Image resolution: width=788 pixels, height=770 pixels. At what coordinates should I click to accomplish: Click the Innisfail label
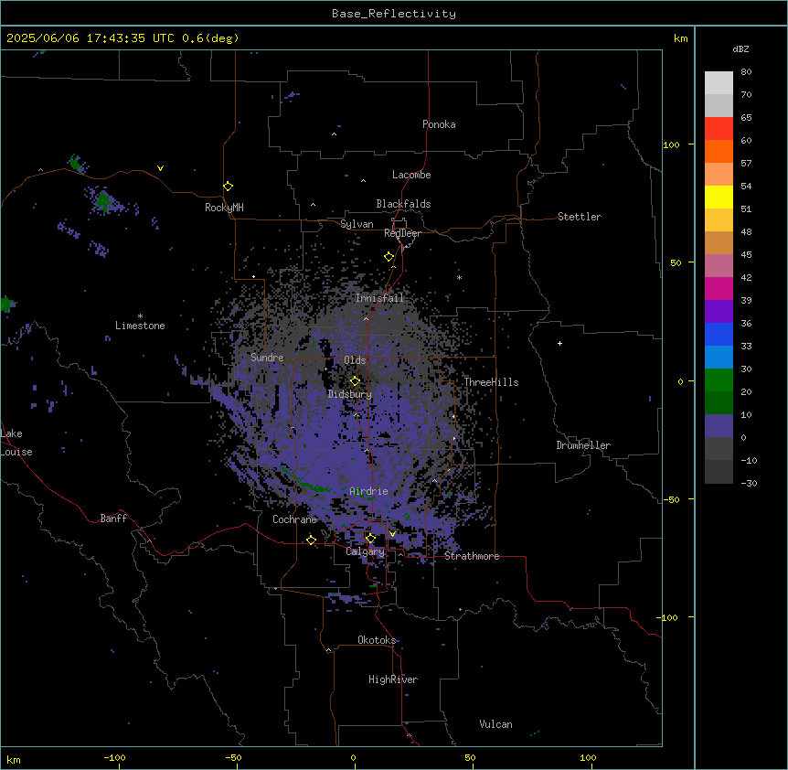(x=379, y=298)
